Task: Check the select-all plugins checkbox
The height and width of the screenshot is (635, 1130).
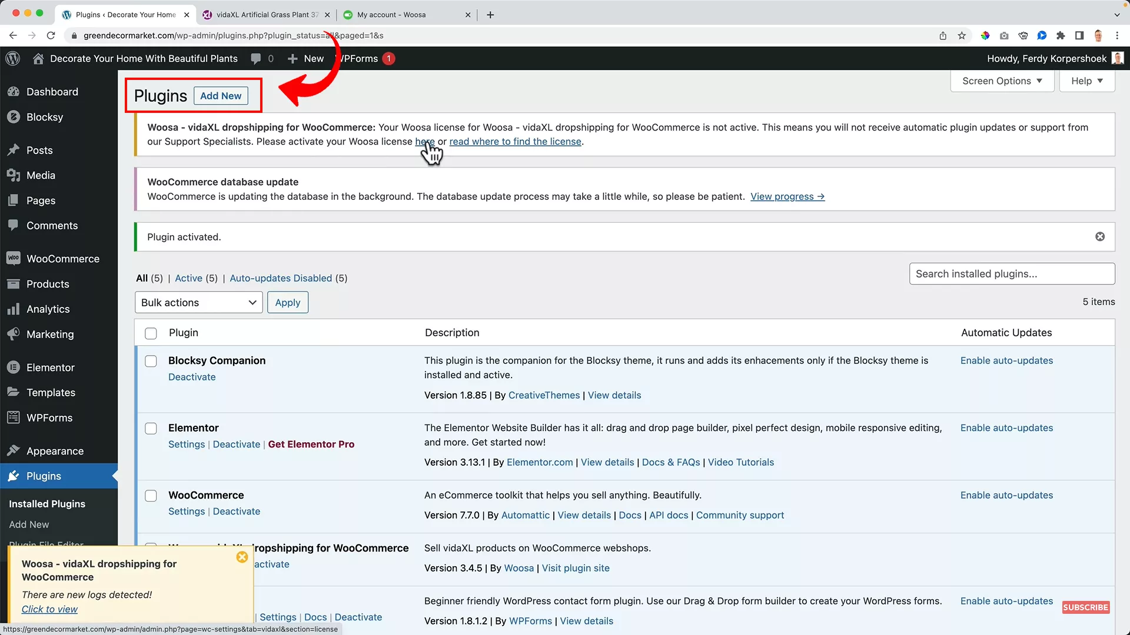Action: 151,333
